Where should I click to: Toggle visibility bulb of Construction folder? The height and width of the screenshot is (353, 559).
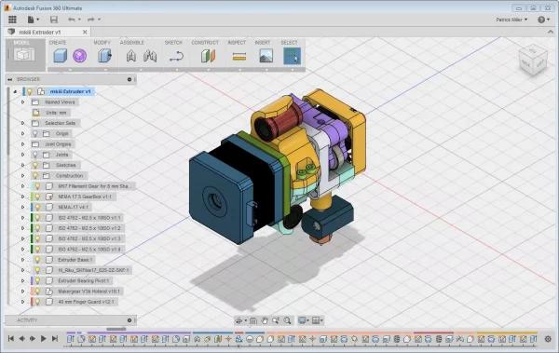click(35, 176)
